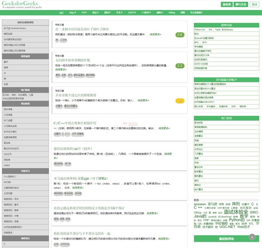Expand the CS科目 dropdown menu
Screen dimensions: 262x248
tap(146, 13)
